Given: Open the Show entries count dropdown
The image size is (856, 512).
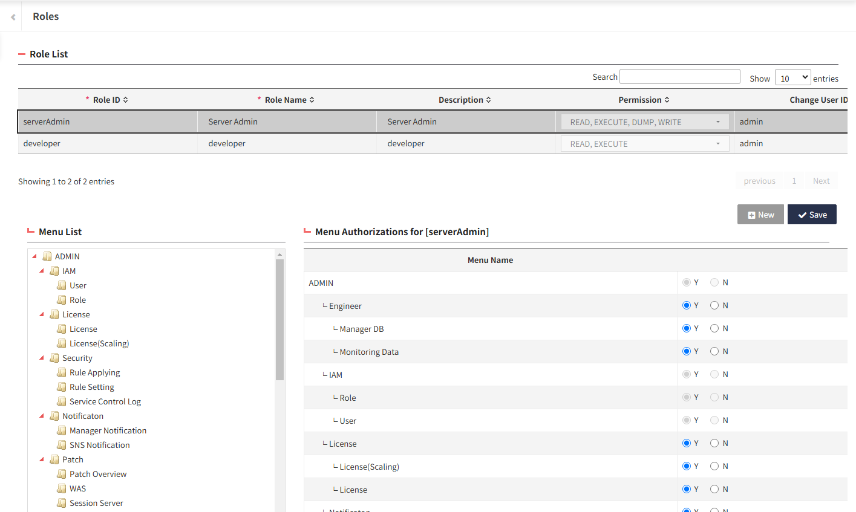Looking at the screenshot, I should click(x=792, y=78).
